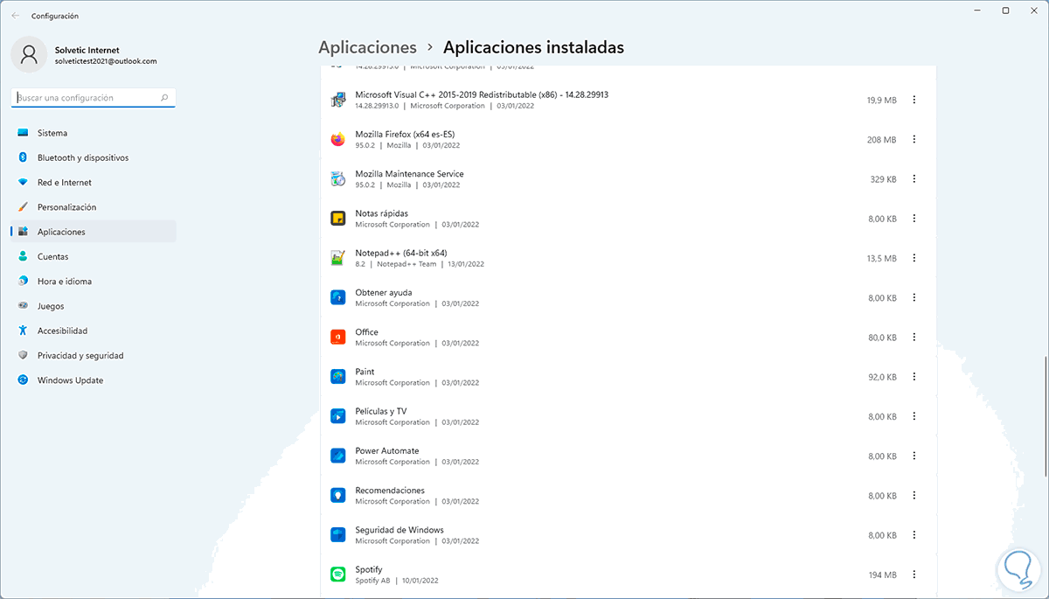The image size is (1049, 599).
Task: Click the Notepad++ app icon
Action: click(338, 258)
